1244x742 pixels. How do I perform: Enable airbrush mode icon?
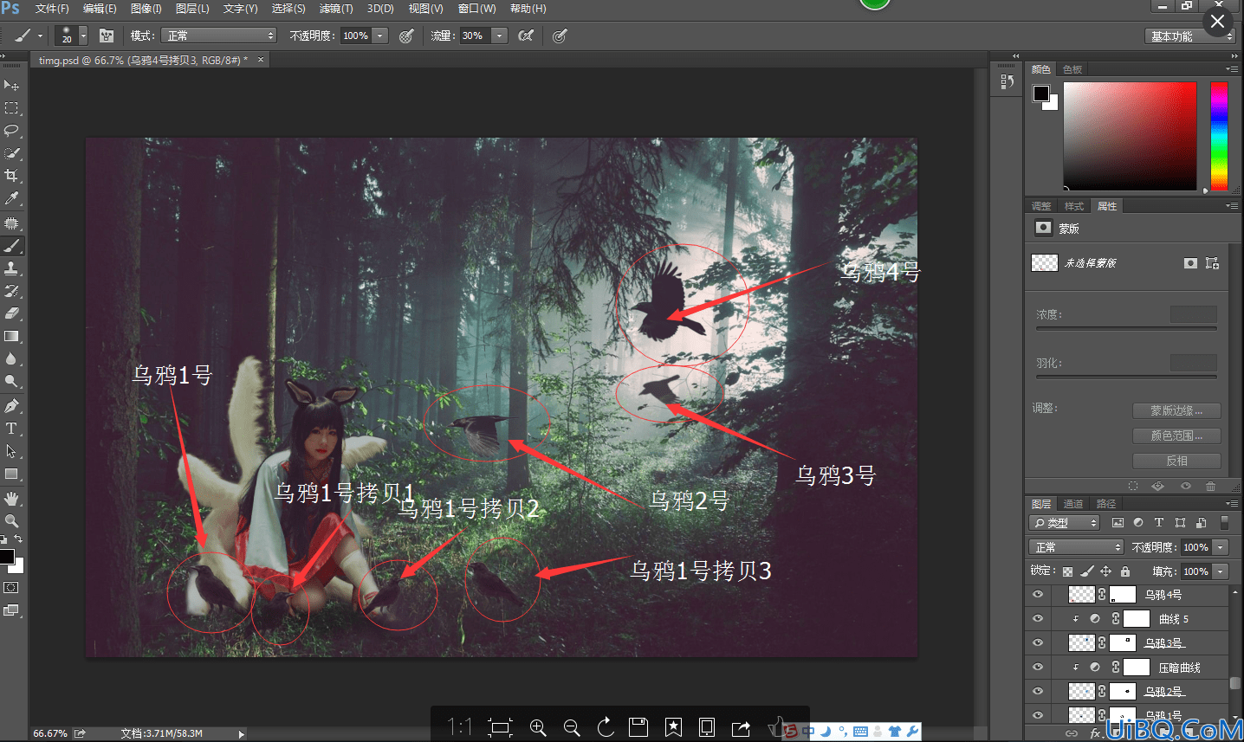[526, 35]
